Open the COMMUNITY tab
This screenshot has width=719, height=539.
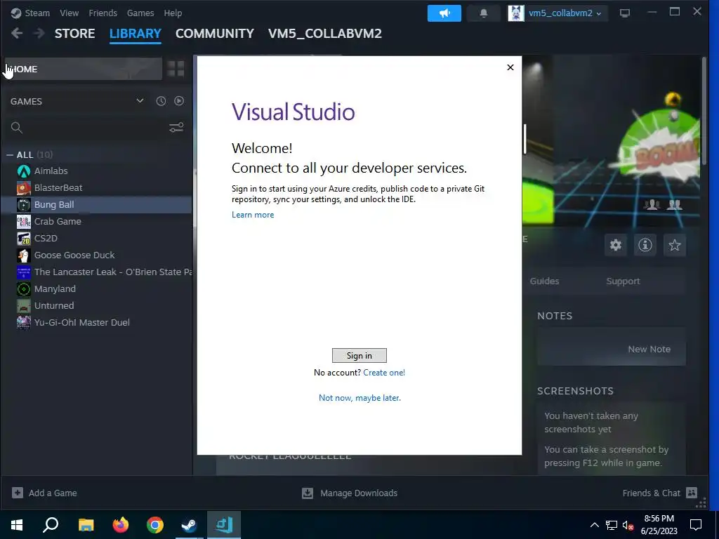(x=215, y=34)
